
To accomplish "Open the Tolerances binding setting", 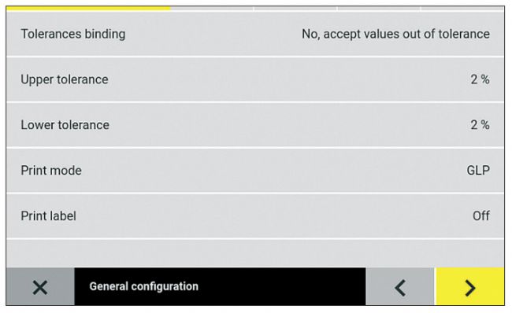I will [255, 34].
